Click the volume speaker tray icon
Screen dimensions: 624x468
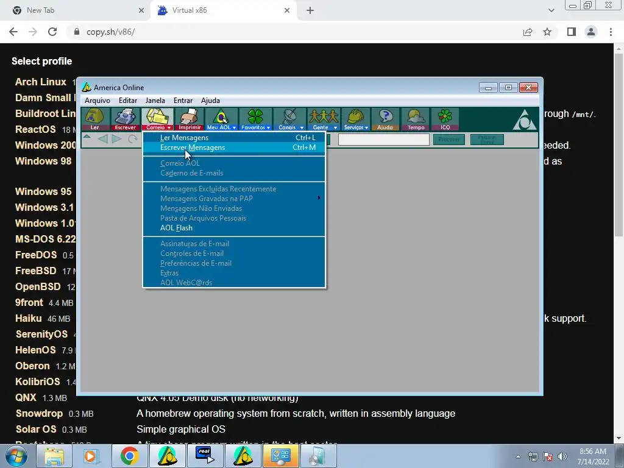point(562,456)
